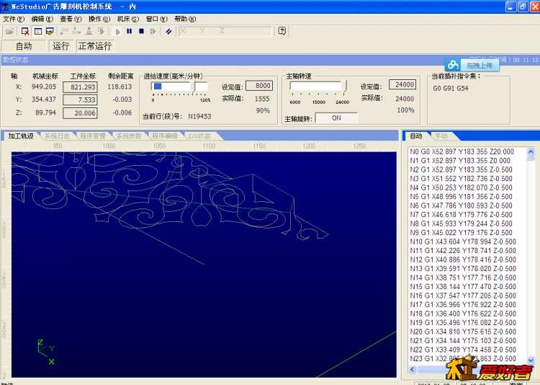
Task: Click the X workpiece coordinate 821.293 field
Action: [x=79, y=87]
